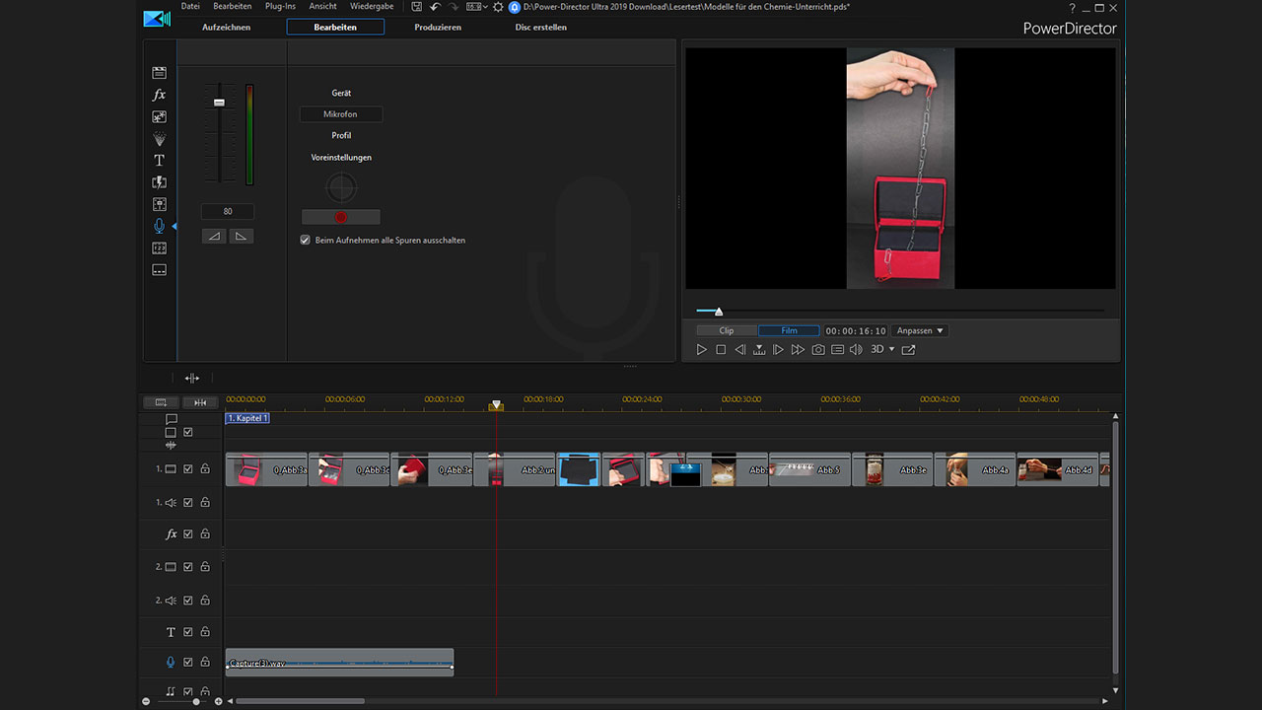Toggle 'Beim Aufnehmen alle Spuren ausschalten' checkbox
The height and width of the screenshot is (710, 1262).
tap(306, 240)
